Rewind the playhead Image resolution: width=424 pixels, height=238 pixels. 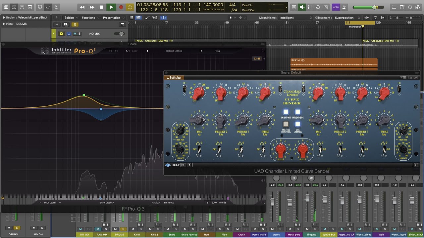(x=82, y=7)
